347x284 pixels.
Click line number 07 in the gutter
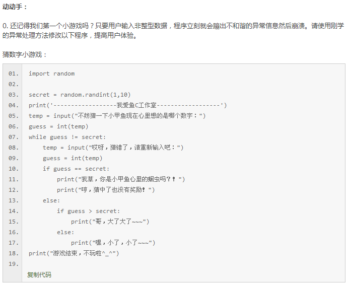click(14, 137)
